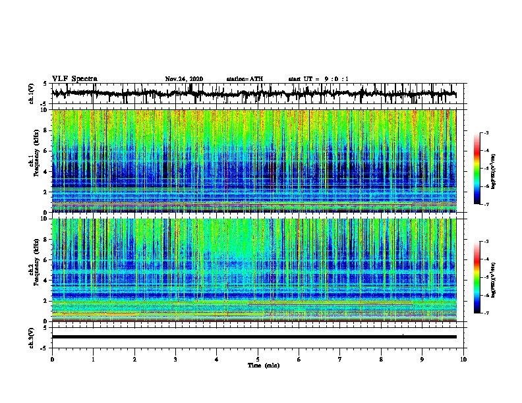Click the "-3" label on ch.1 color bar
This screenshot has height=403, width=522.
[486, 132]
